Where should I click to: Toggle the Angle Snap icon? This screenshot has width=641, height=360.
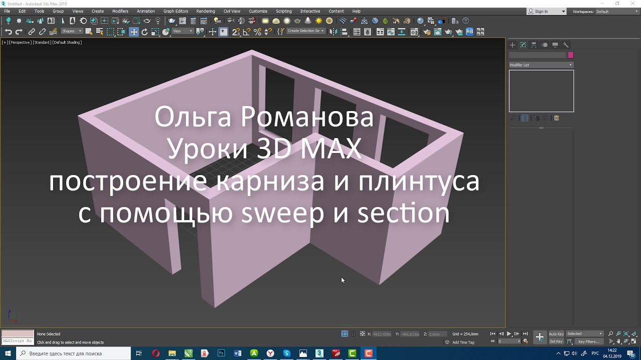[246, 31]
